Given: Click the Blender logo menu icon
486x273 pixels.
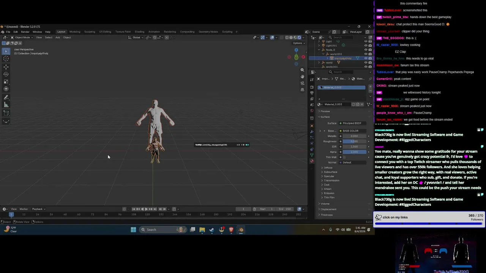Looking at the screenshot, I should click(3, 32).
